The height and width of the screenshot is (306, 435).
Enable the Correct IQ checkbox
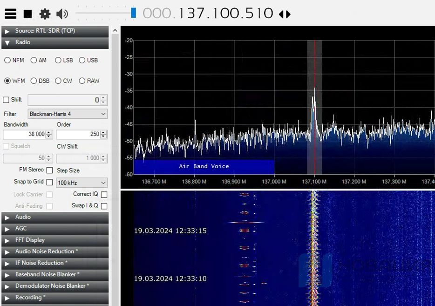click(x=104, y=195)
